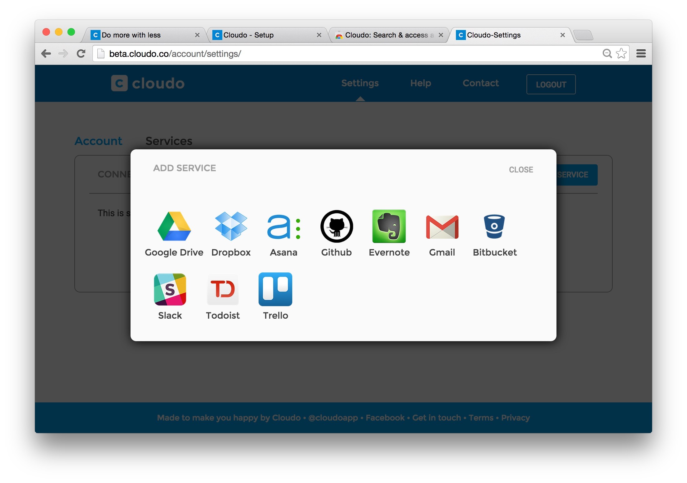Click the LOGOUT button
Screen dimensions: 687x483
[551, 84]
